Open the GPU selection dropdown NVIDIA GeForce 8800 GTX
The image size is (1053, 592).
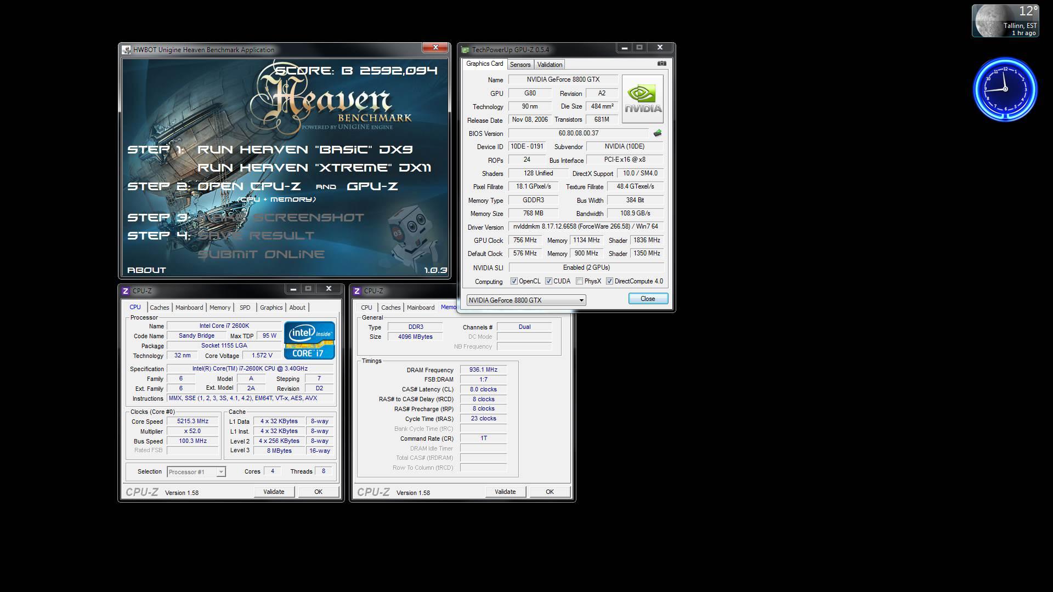click(x=526, y=300)
